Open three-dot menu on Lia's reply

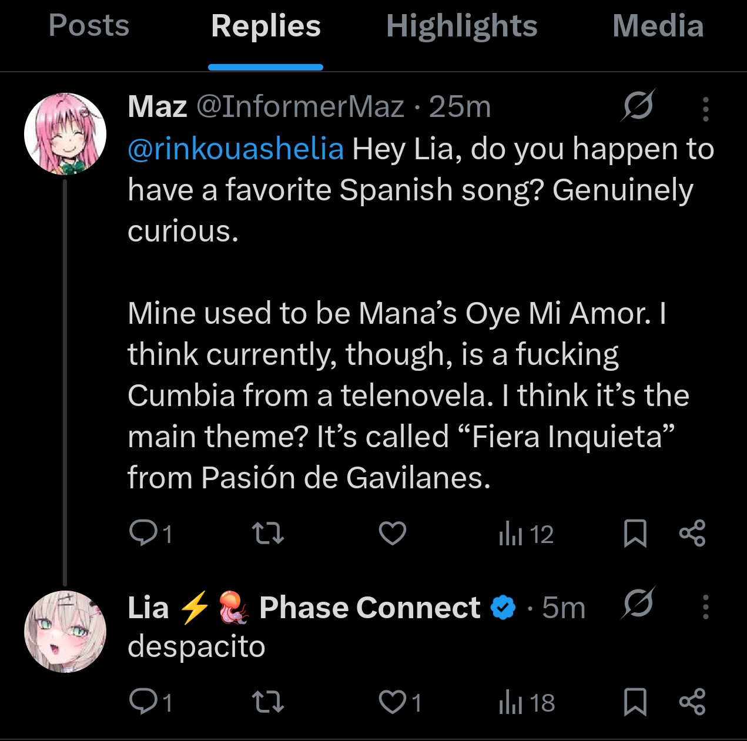click(x=705, y=607)
